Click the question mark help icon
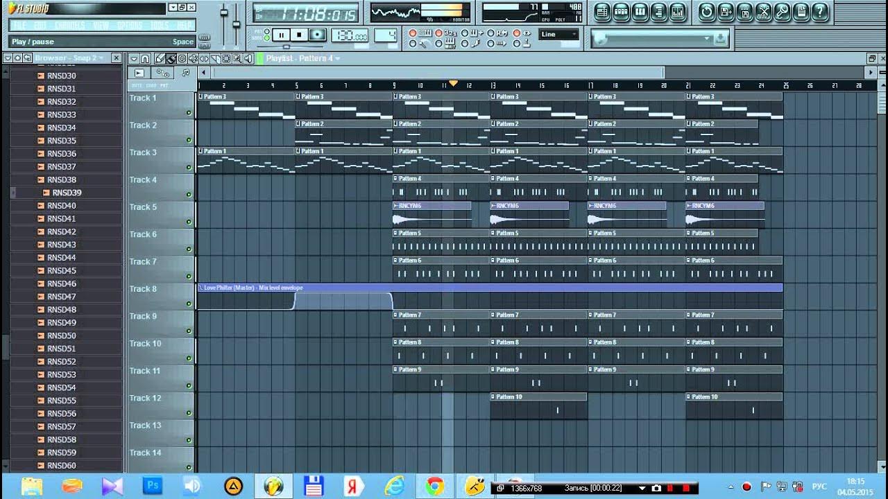Screen dimensions: 888x499 pos(819,12)
